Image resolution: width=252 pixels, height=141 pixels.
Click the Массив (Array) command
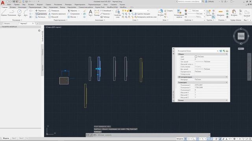72,17
